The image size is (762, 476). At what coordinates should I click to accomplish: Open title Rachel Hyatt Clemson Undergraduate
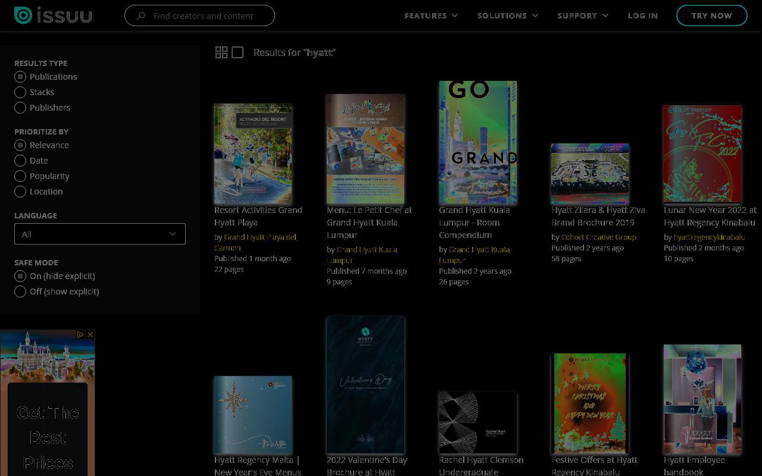point(482,466)
